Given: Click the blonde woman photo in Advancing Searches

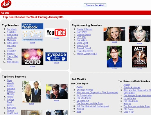Looking at the screenshot, I should tap(114, 34).
